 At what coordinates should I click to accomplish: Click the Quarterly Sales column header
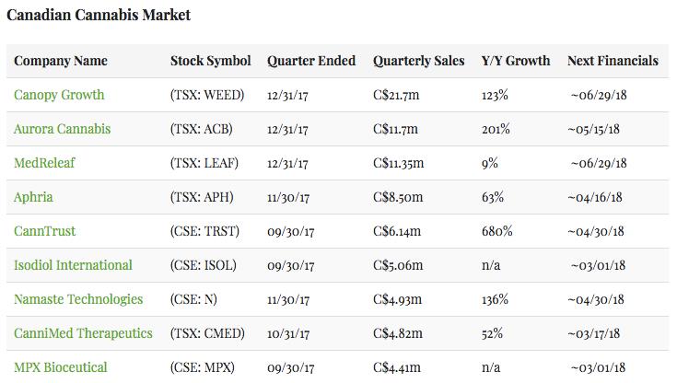click(418, 61)
